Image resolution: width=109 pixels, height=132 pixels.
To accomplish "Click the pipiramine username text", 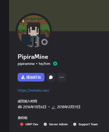I will coord(26,64).
